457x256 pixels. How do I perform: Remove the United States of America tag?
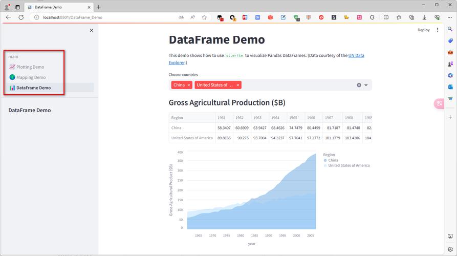click(237, 85)
